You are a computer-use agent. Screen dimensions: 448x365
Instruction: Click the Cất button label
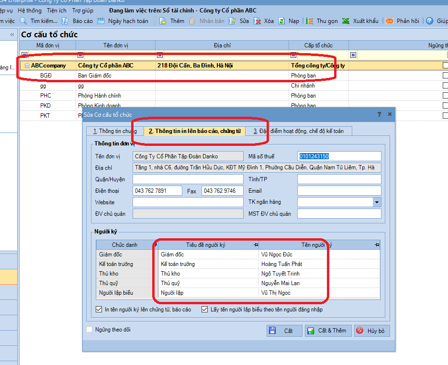click(x=288, y=331)
